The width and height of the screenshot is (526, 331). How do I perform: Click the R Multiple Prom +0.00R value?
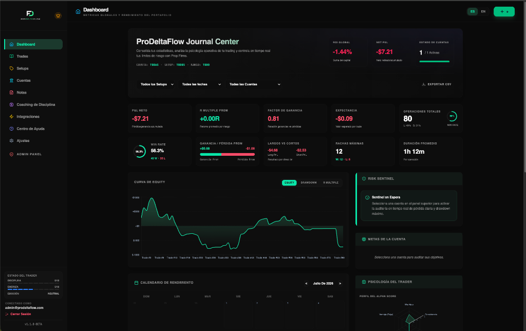[210, 119]
